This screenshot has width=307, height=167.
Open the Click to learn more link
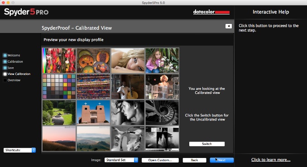[x=271, y=160]
